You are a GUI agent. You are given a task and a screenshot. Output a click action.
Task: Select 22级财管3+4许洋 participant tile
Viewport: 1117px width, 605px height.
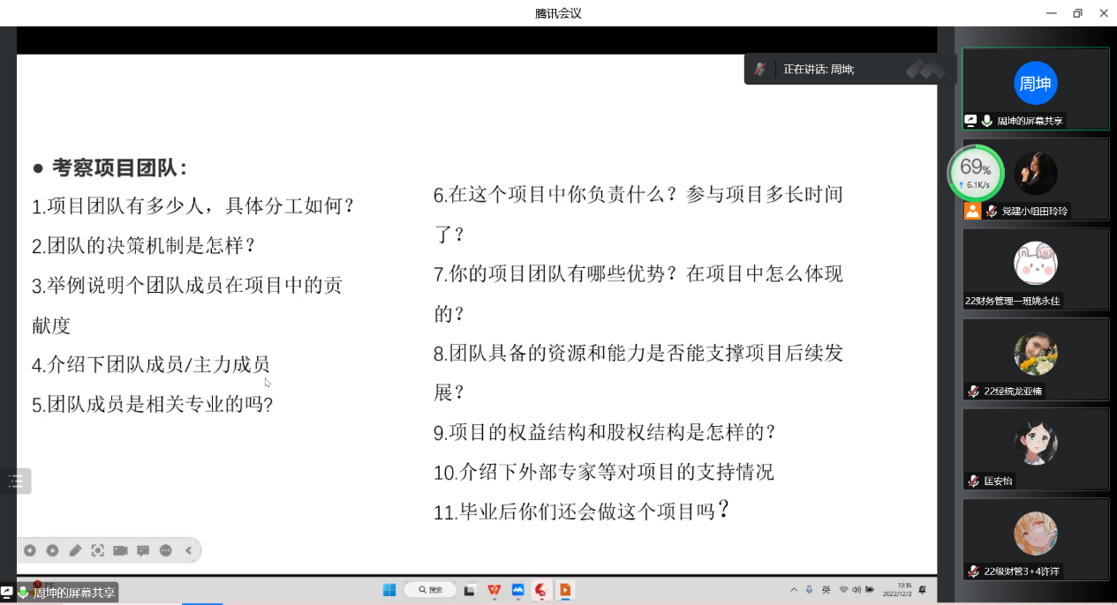coord(1036,539)
